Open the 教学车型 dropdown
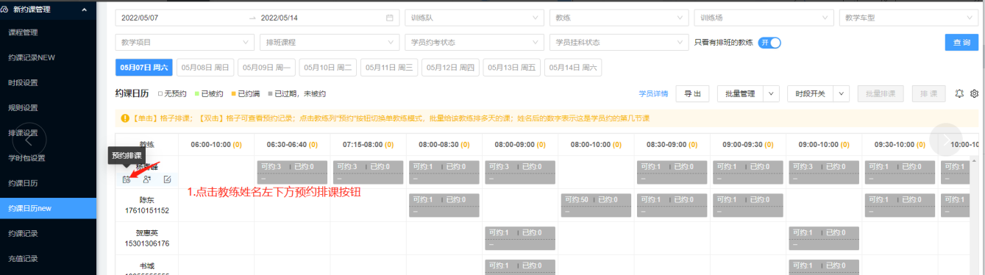Screen dimensions: 985x275 click(x=910, y=18)
